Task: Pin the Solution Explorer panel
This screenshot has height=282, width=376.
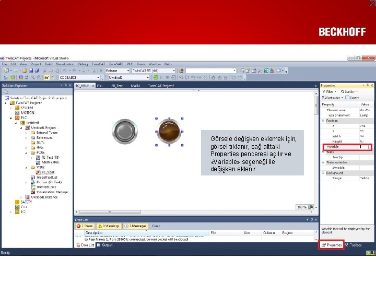Action: (x=66, y=85)
